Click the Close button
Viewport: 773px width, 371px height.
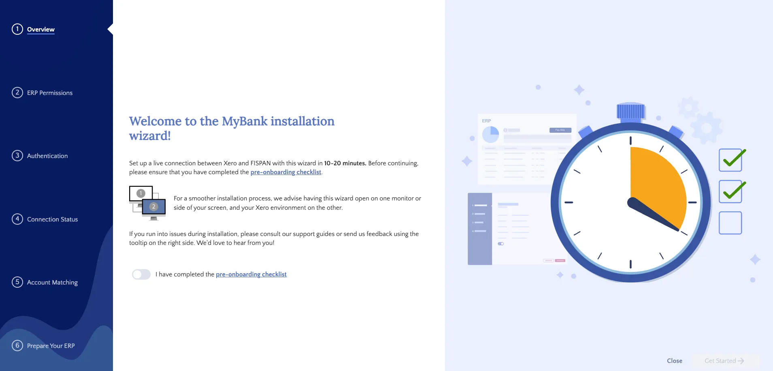tap(675, 361)
